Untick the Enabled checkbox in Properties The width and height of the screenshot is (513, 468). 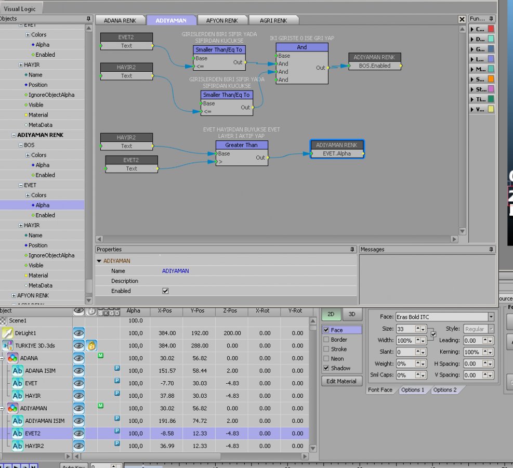165,291
